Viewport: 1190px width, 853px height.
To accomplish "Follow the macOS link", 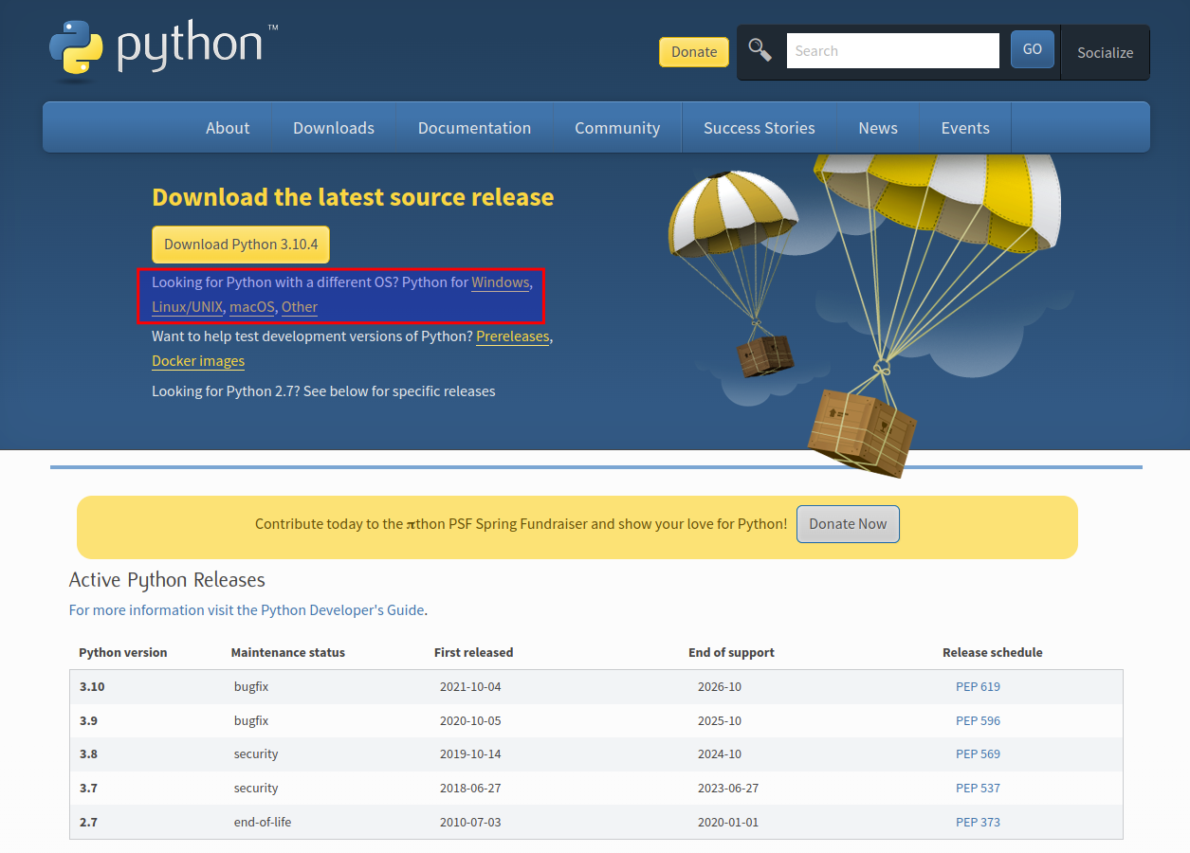I will [x=252, y=307].
